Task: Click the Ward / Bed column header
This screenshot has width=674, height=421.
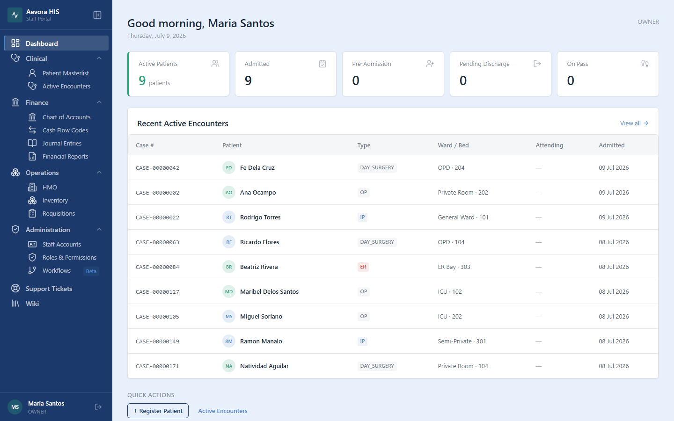Action: click(x=453, y=145)
